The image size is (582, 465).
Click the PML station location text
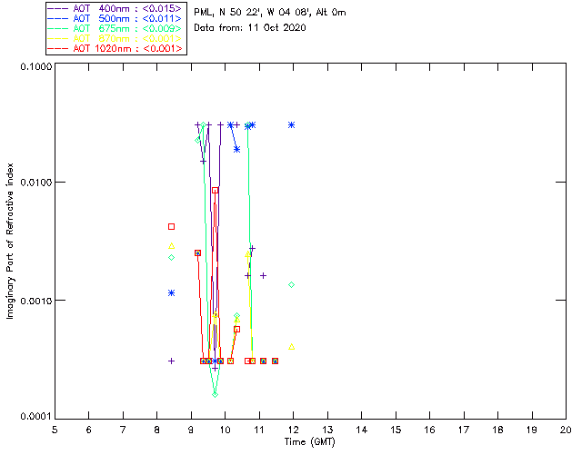tap(270, 12)
